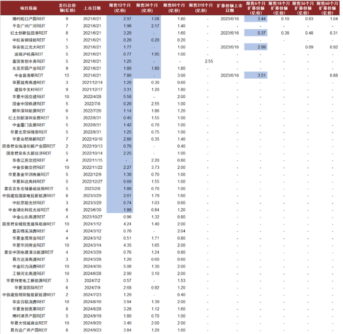The height and width of the screenshot is (334, 343).
Task: Select the 浙商沪杭甬REIT row name
Action: [28, 54]
